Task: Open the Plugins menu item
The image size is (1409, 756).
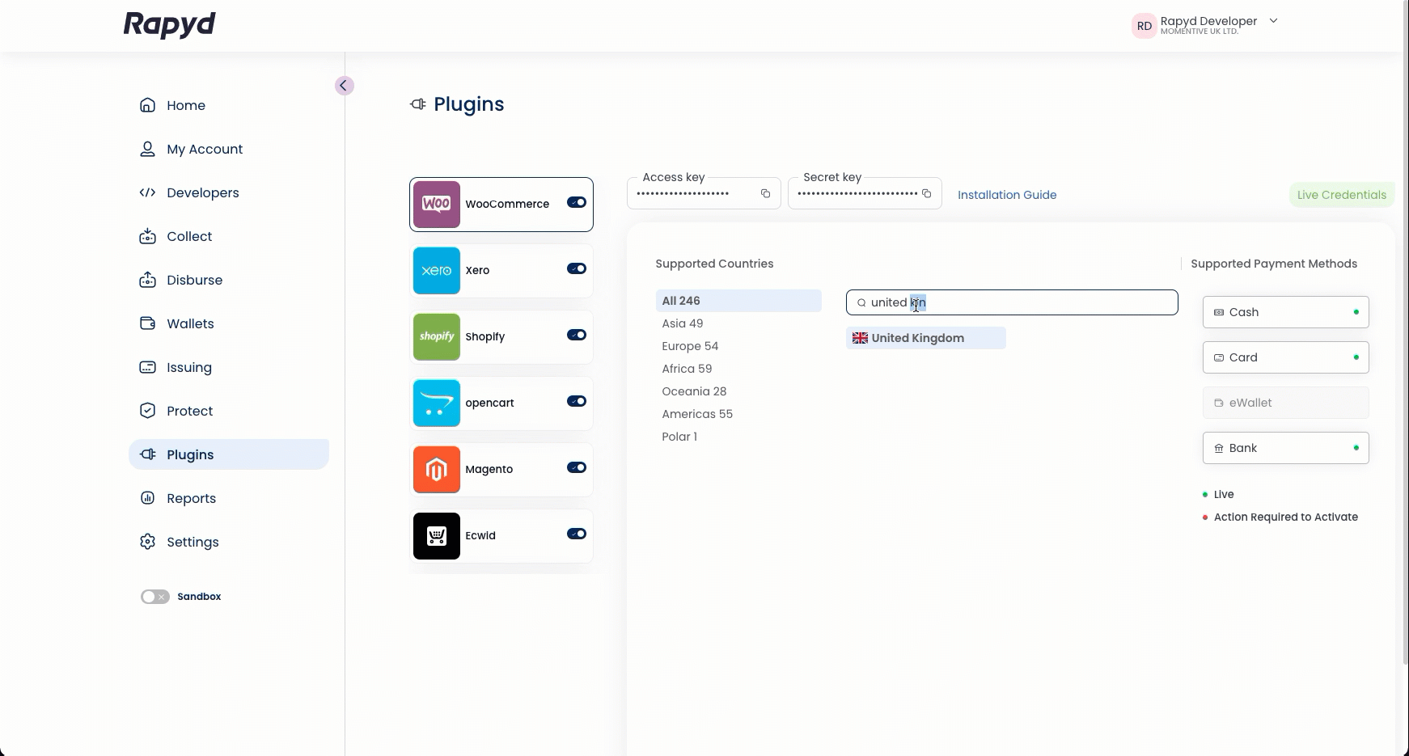Action: tap(229, 454)
